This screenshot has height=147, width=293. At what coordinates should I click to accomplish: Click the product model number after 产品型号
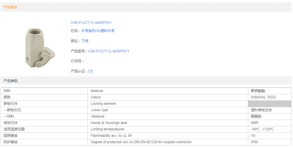[x=109, y=51]
